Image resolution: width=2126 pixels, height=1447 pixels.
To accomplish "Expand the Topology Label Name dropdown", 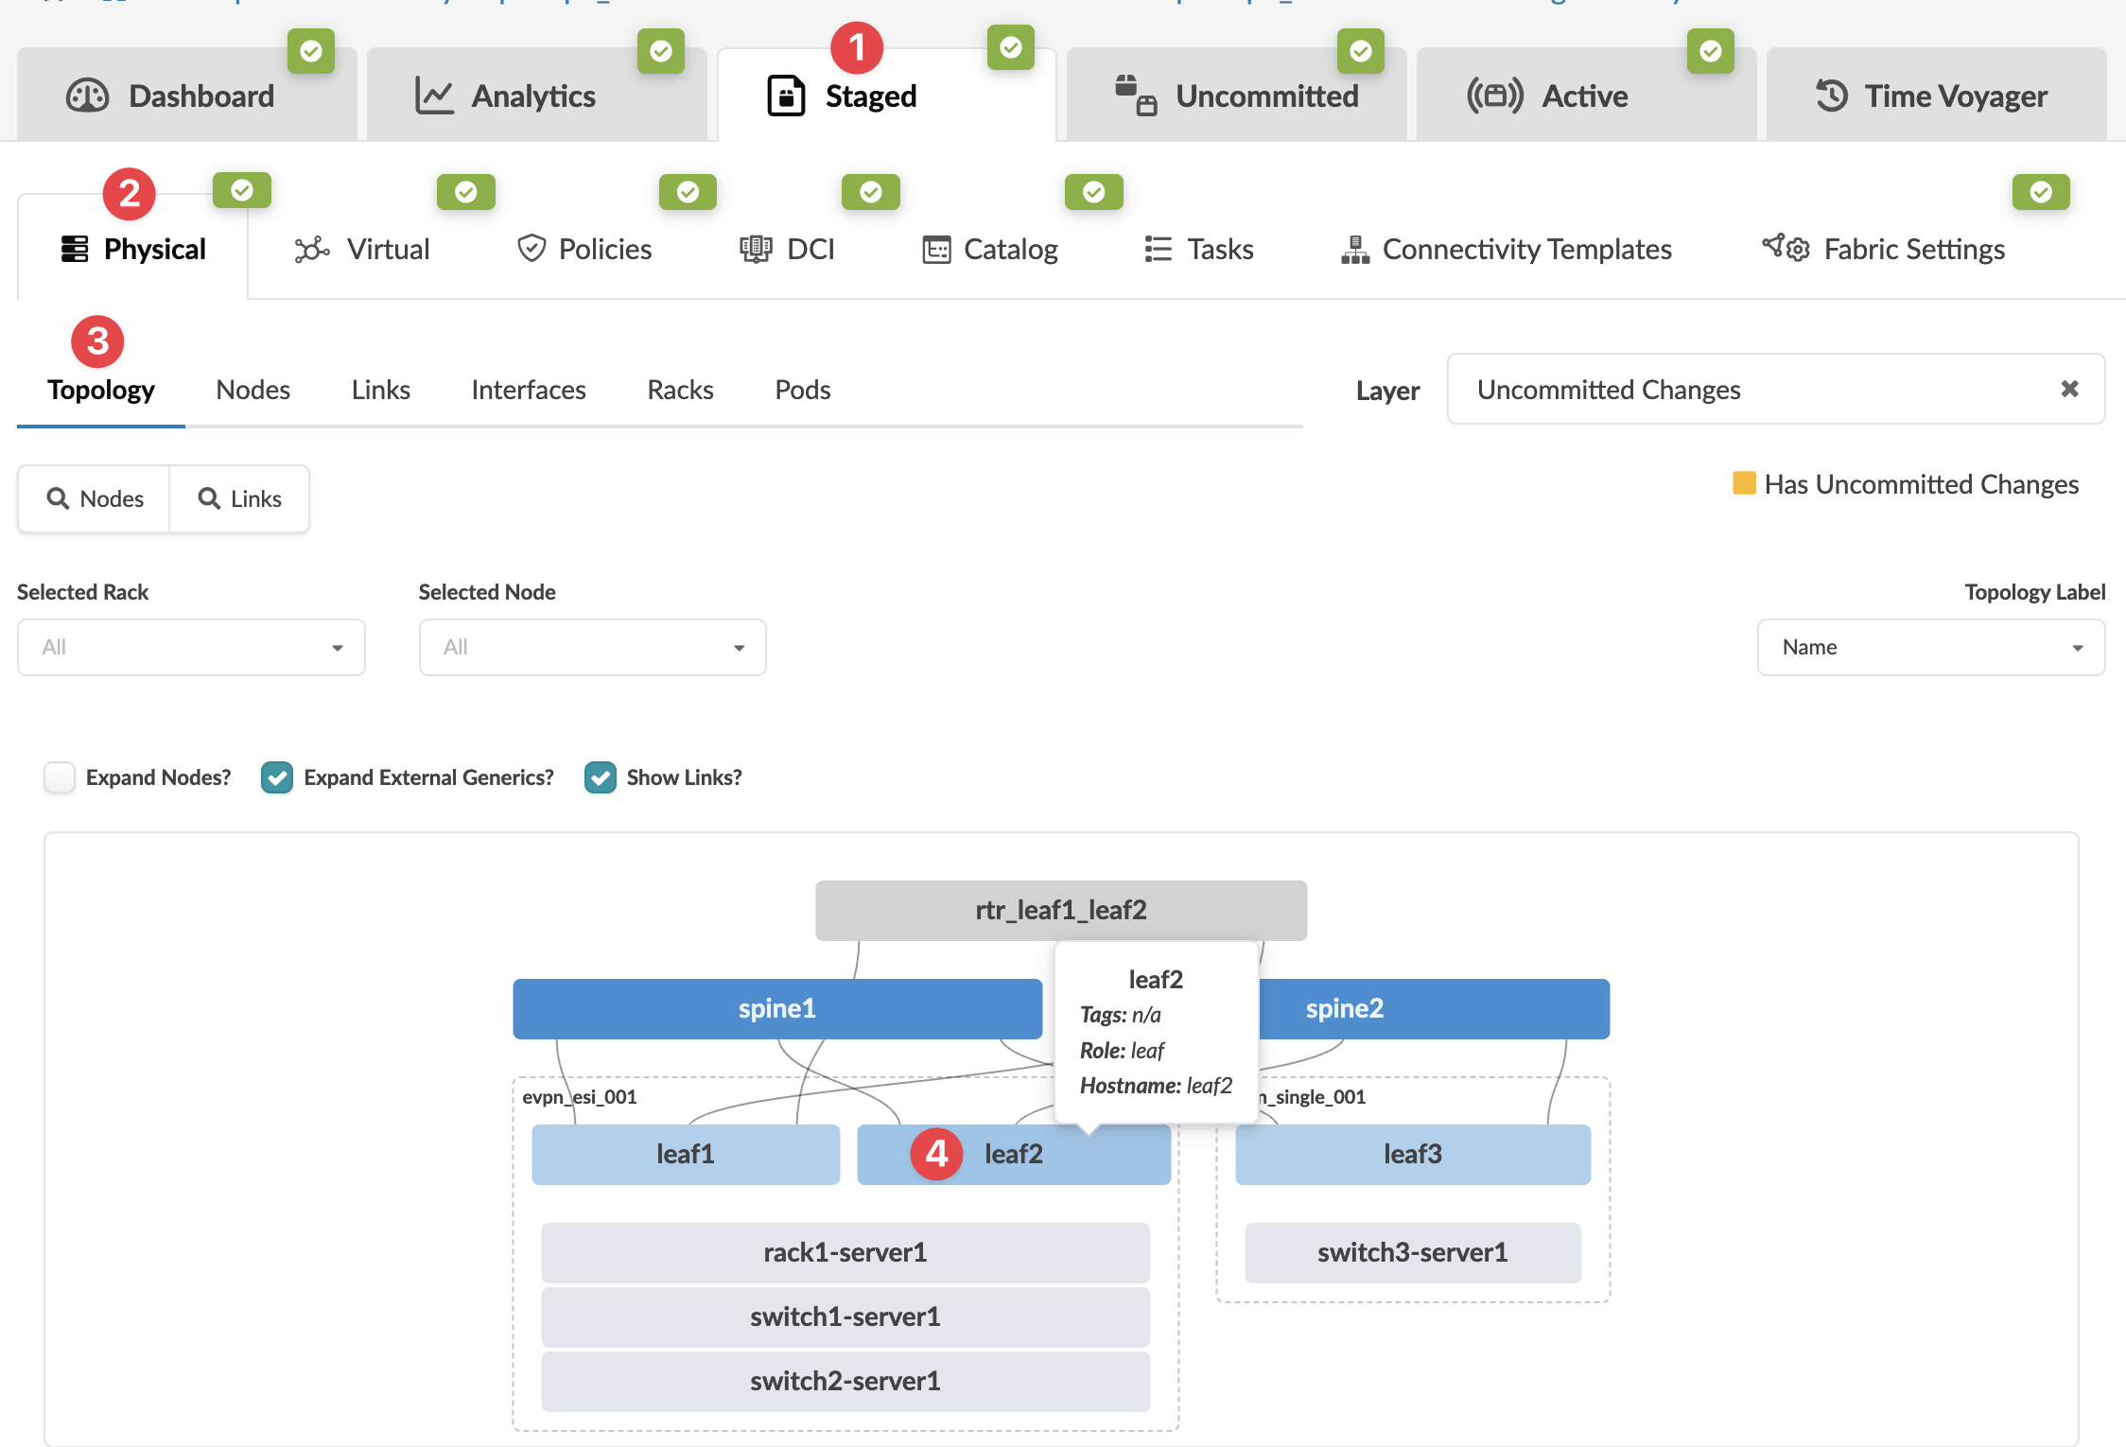I will tap(1930, 648).
